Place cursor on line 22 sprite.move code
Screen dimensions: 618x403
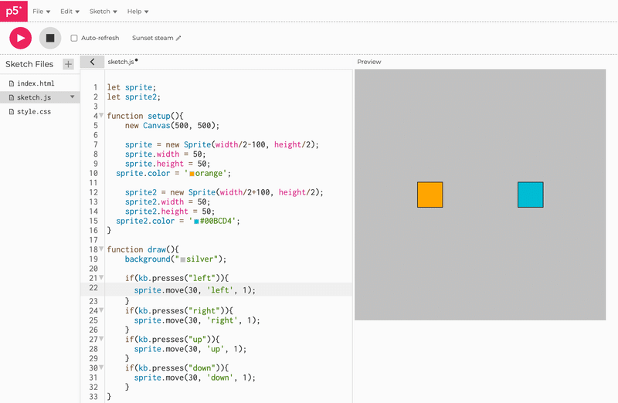(195, 290)
